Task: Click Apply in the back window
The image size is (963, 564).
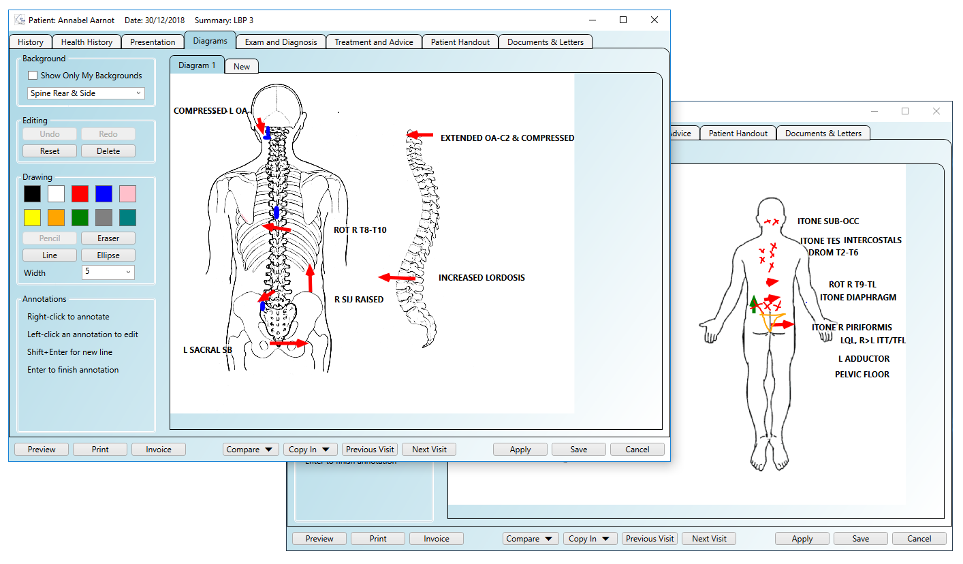Action: tap(802, 539)
